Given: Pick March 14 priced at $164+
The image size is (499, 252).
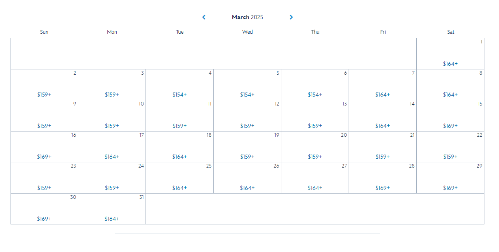Looking at the screenshot, I should tap(383, 116).
